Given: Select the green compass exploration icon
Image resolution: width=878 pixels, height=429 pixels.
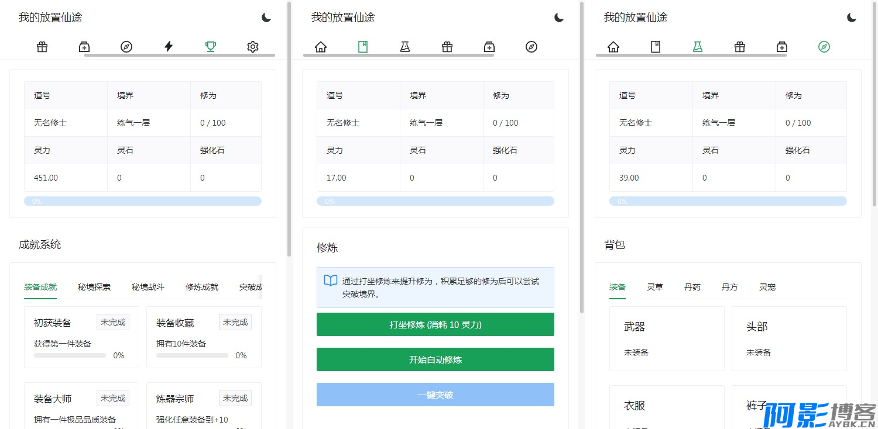Looking at the screenshot, I should pyautogui.click(x=824, y=47).
